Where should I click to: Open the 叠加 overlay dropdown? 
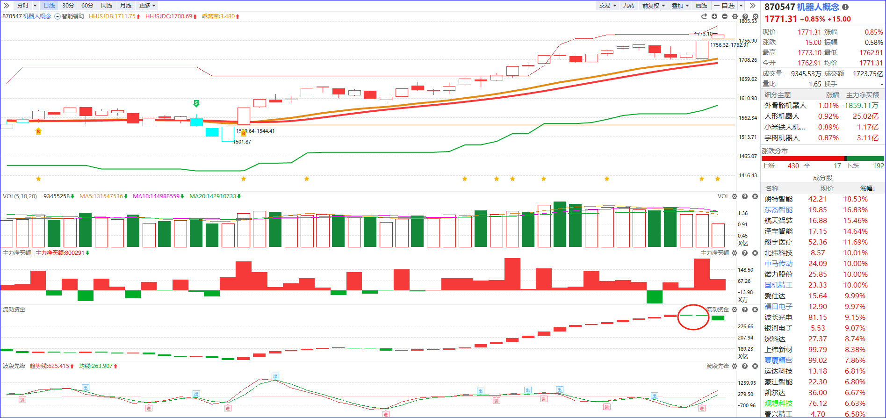pyautogui.click(x=680, y=6)
